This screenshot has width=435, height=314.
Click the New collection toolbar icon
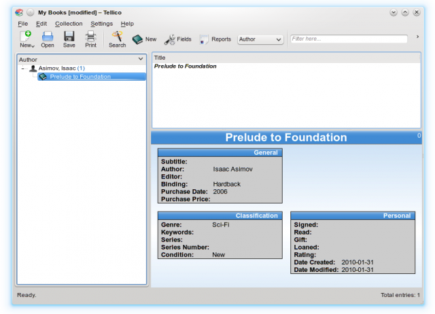point(26,39)
